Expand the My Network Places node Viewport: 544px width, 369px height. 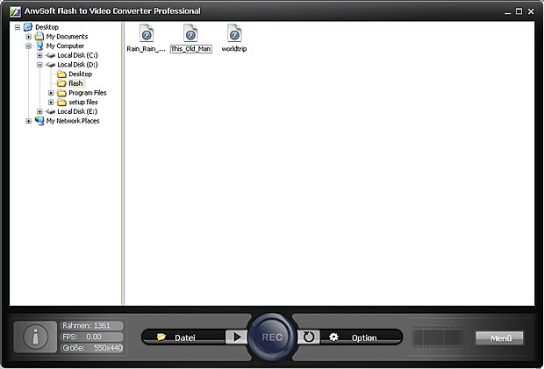pyautogui.click(x=28, y=121)
